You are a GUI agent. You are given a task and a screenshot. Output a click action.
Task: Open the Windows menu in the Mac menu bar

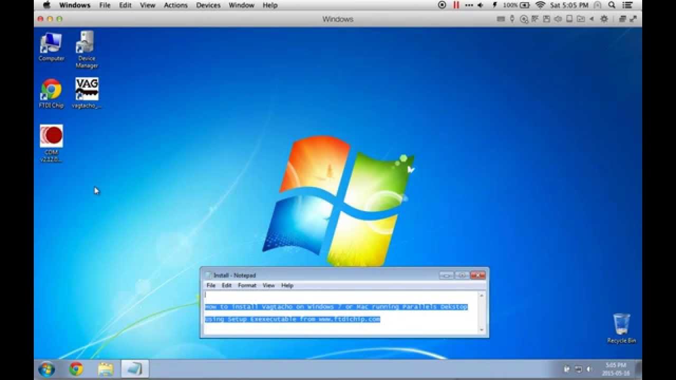[74, 5]
